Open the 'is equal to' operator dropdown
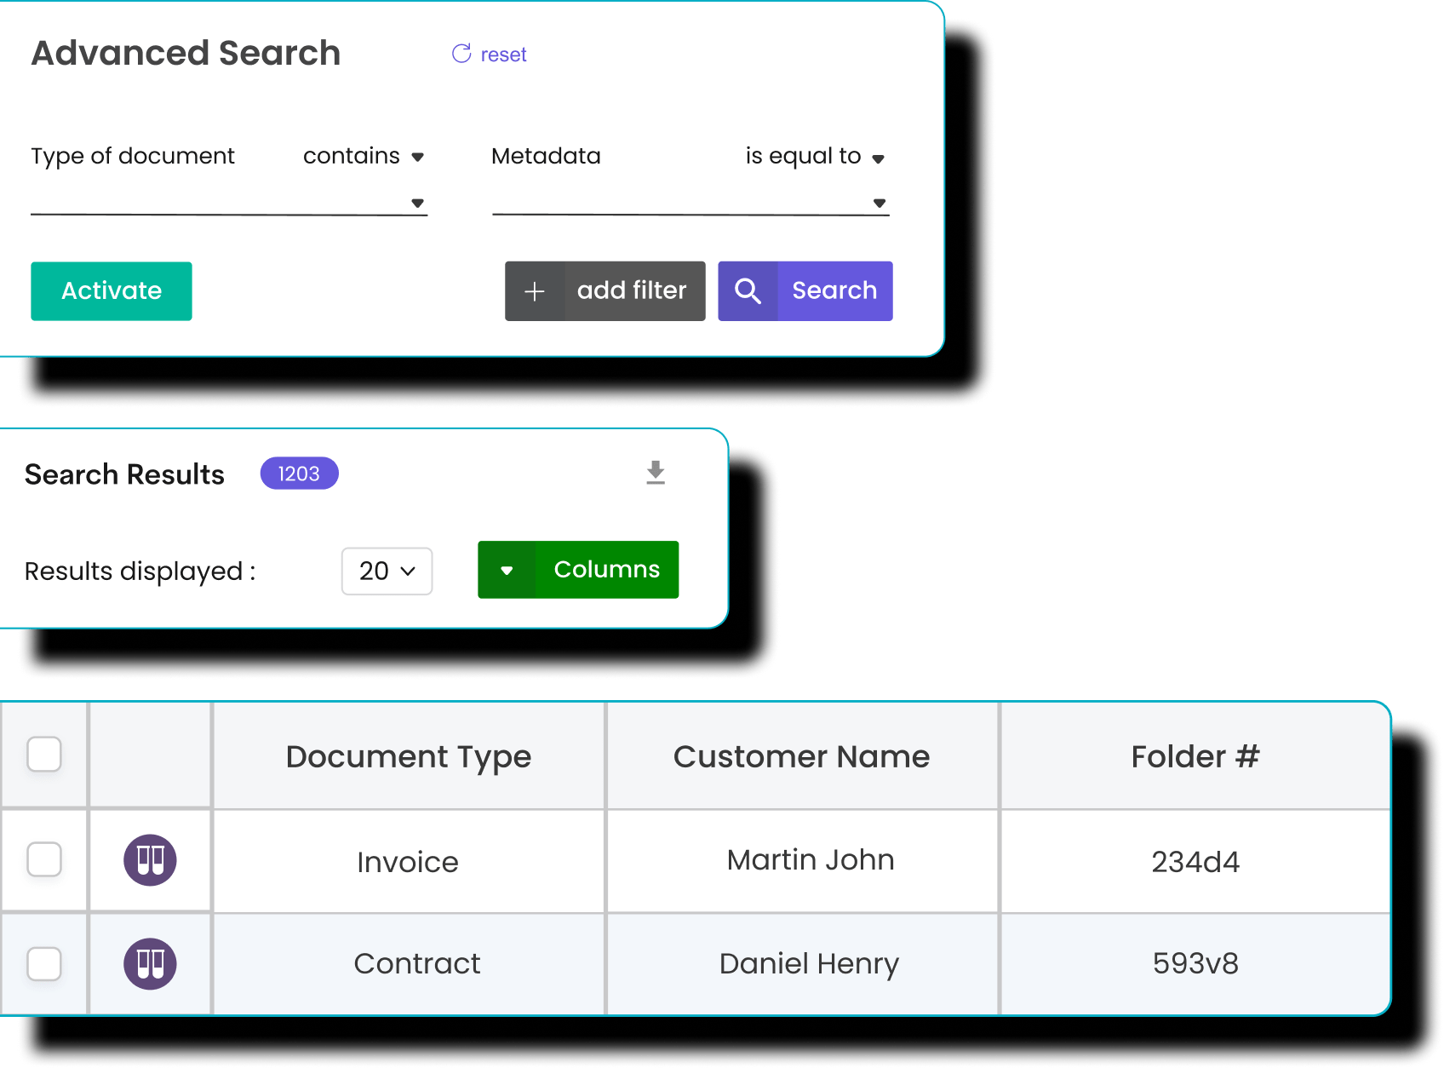The width and height of the screenshot is (1444, 1068). click(815, 157)
